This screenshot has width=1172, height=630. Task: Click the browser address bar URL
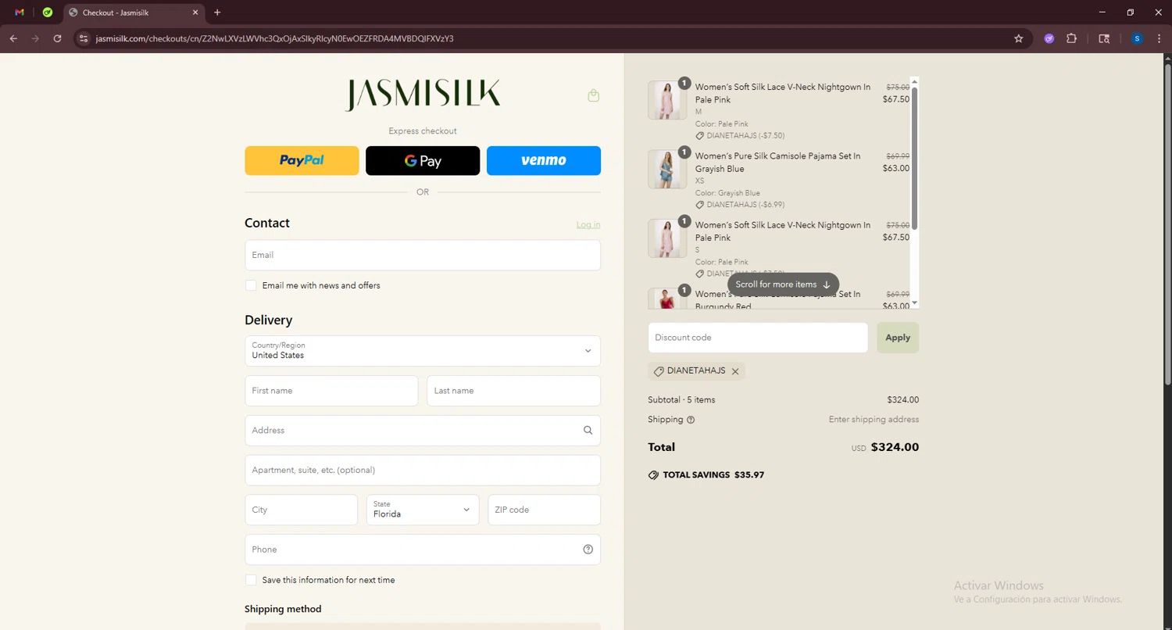(x=274, y=38)
